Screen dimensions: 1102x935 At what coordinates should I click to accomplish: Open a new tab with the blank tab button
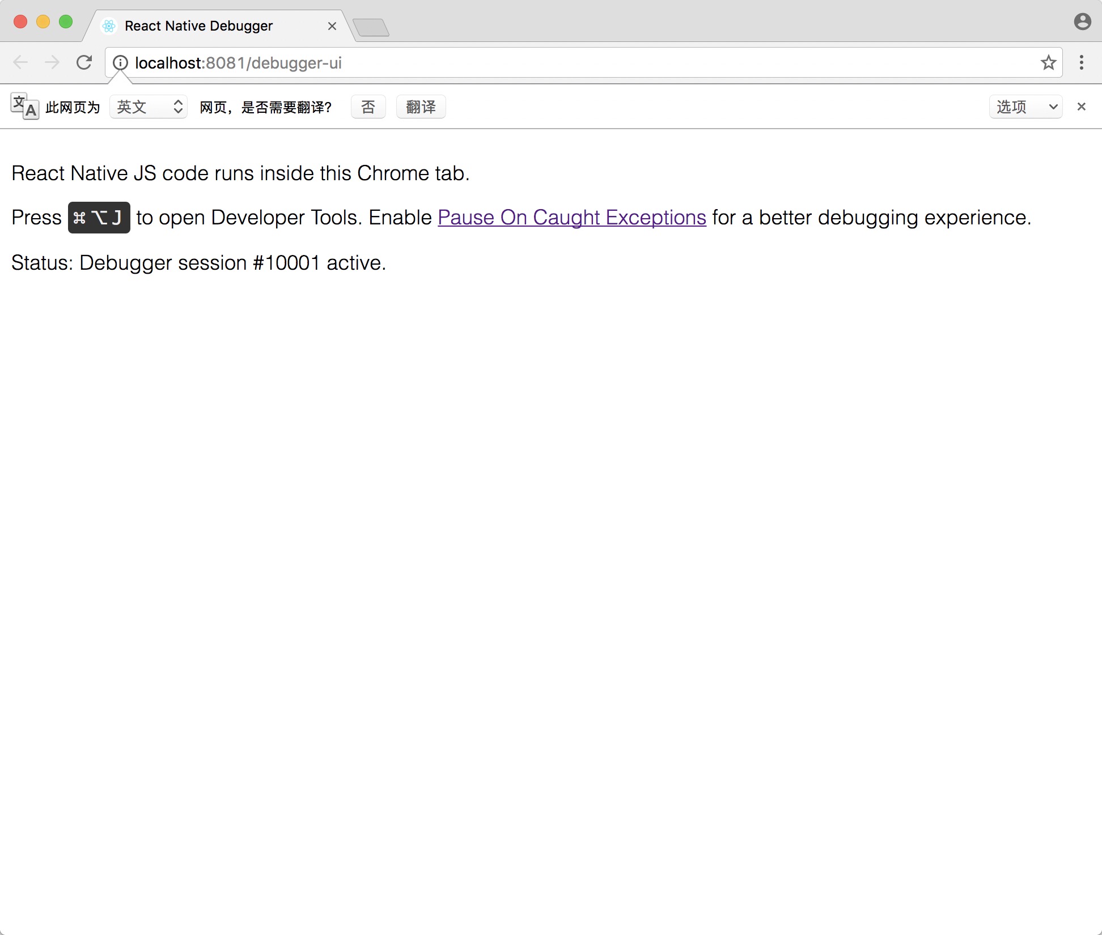tap(371, 27)
